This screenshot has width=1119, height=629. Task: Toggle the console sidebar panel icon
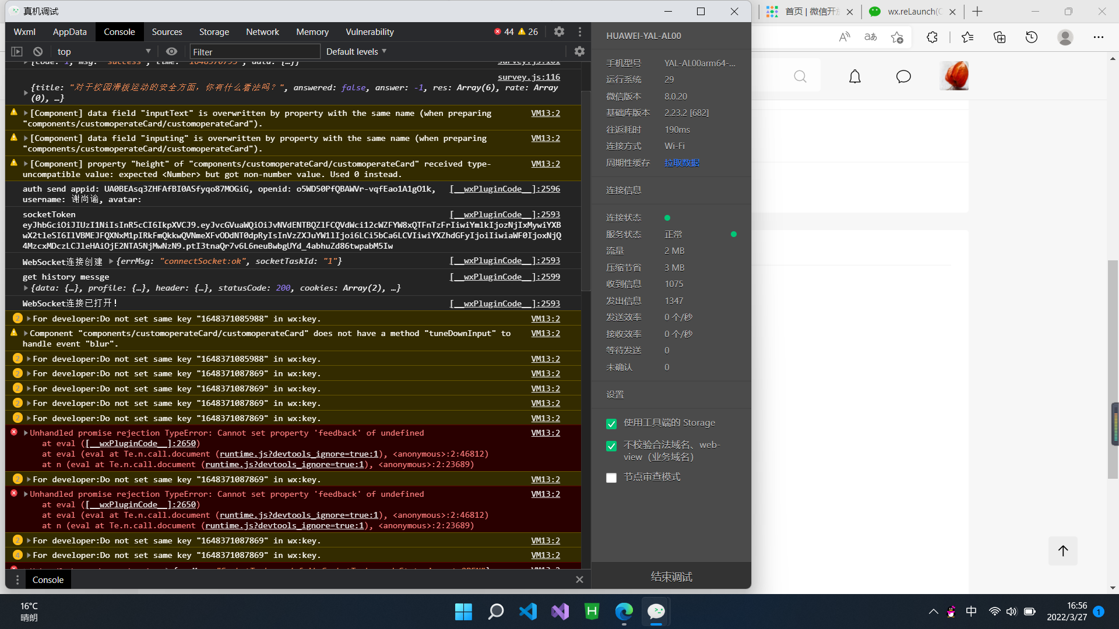pyautogui.click(x=17, y=52)
